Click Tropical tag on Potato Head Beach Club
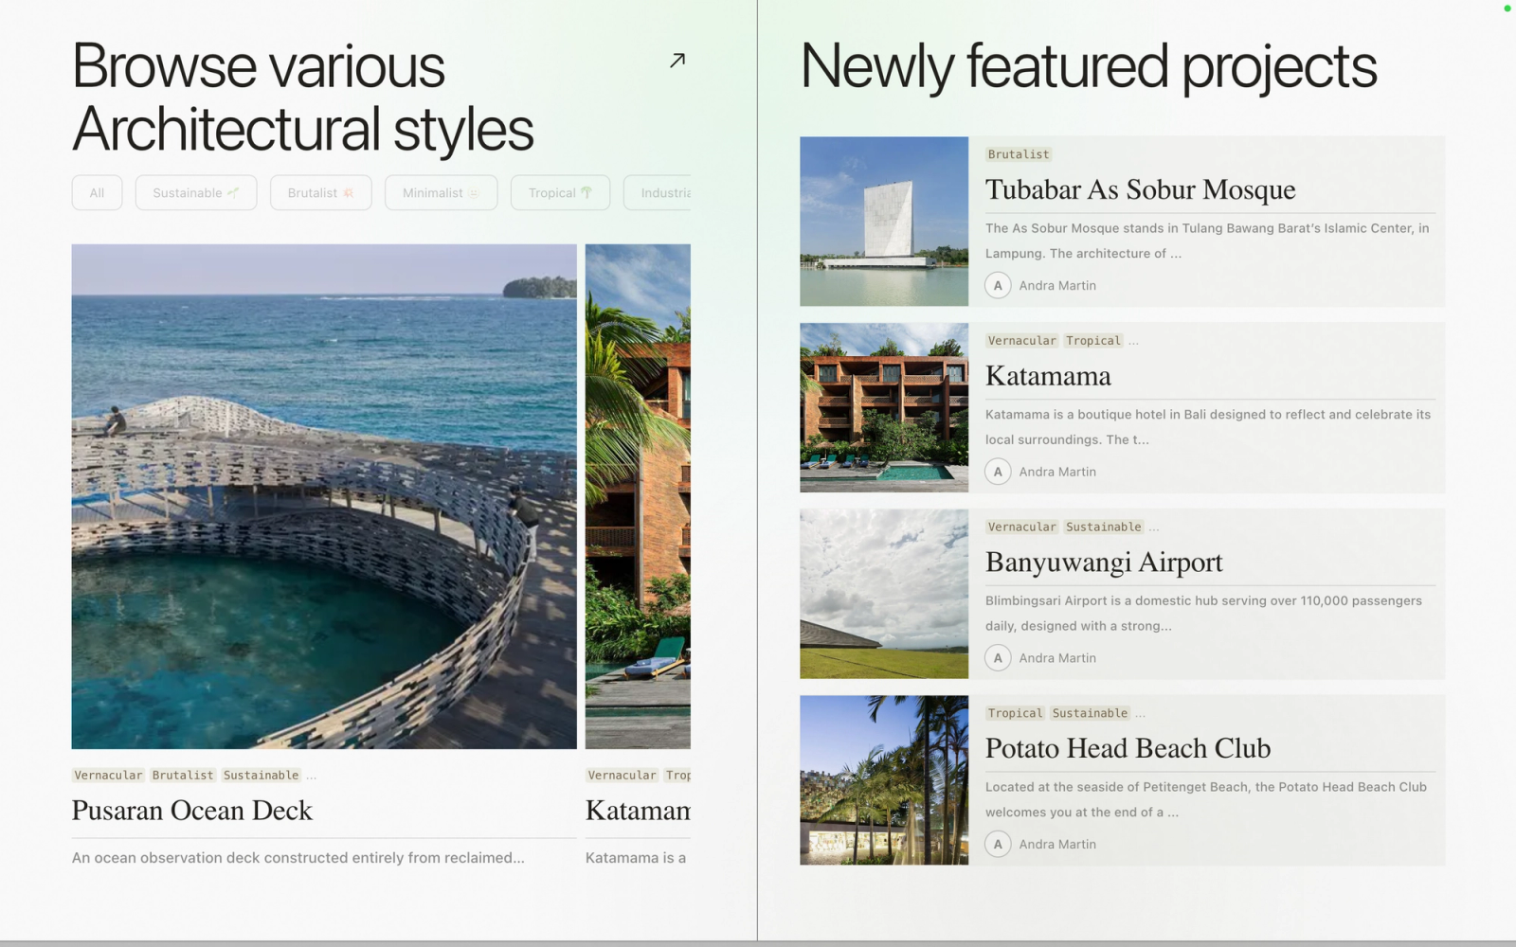The height and width of the screenshot is (947, 1516). tap(1015, 713)
